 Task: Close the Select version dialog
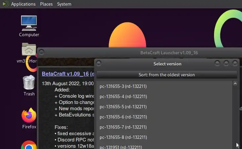tap(235, 63)
